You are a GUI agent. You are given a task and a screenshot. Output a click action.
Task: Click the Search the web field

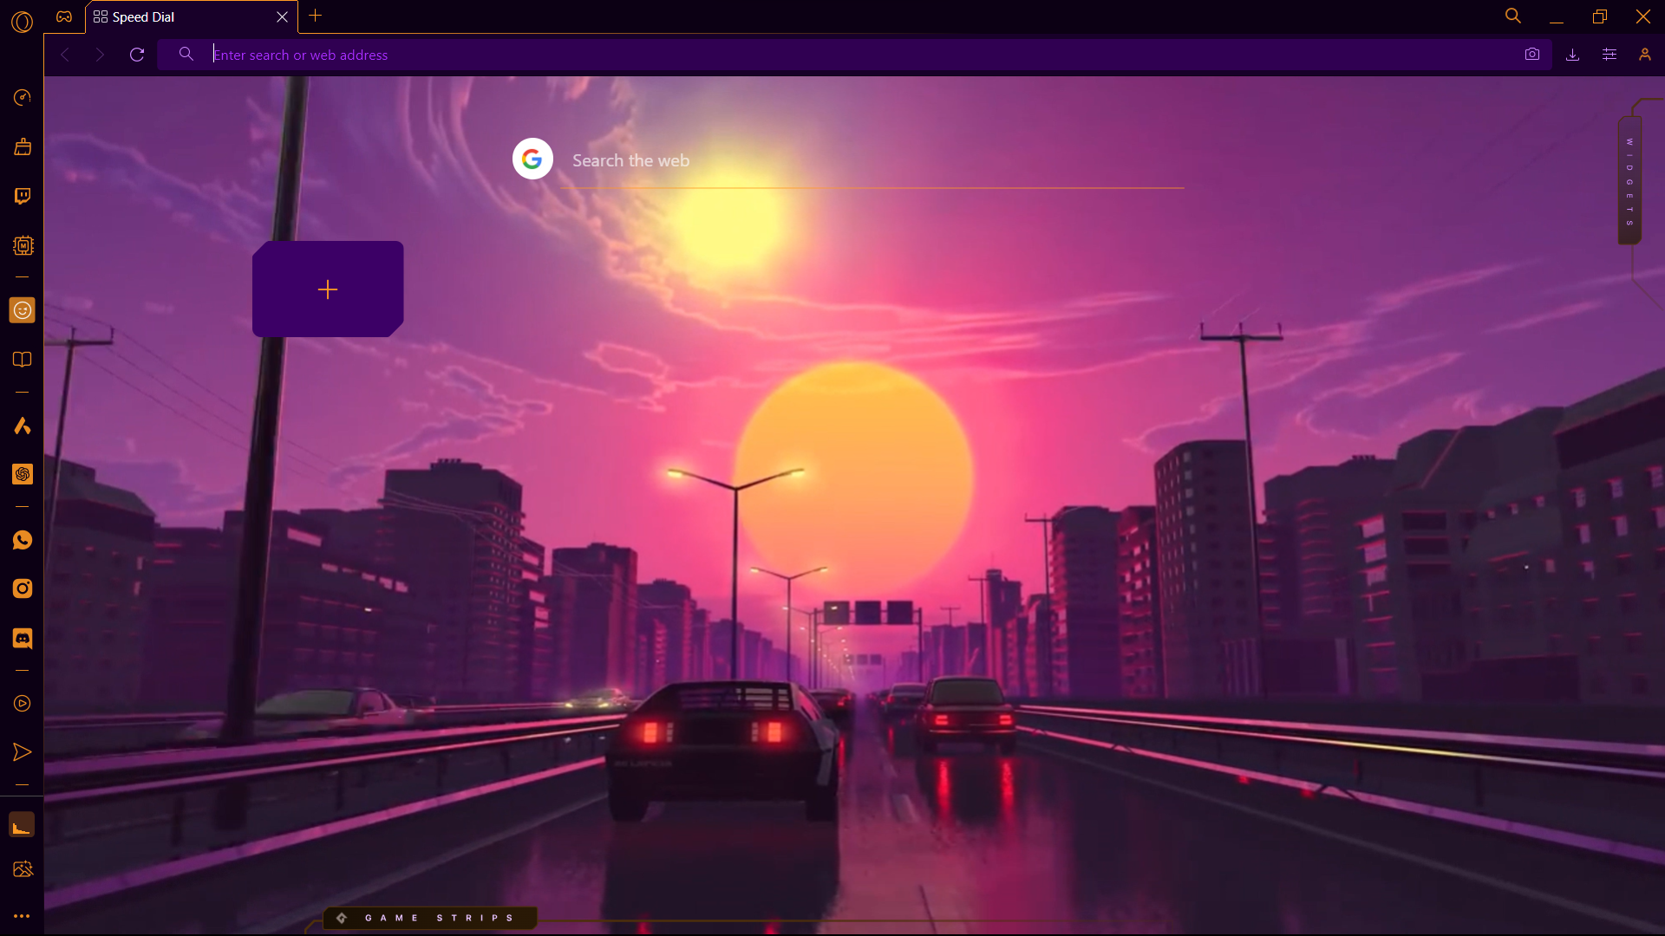click(867, 161)
